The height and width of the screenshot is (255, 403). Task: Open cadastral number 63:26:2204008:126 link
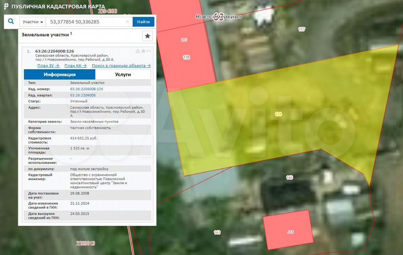(86, 89)
